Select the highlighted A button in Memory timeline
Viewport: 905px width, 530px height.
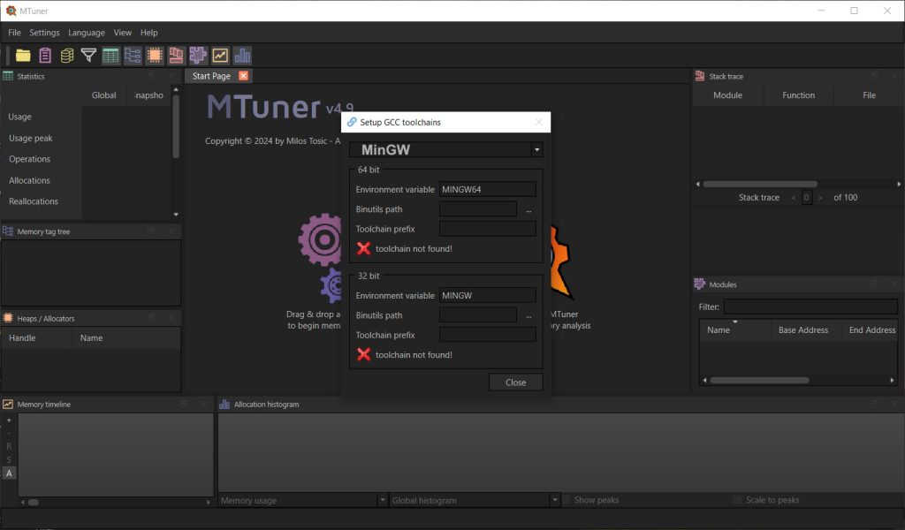(9, 473)
